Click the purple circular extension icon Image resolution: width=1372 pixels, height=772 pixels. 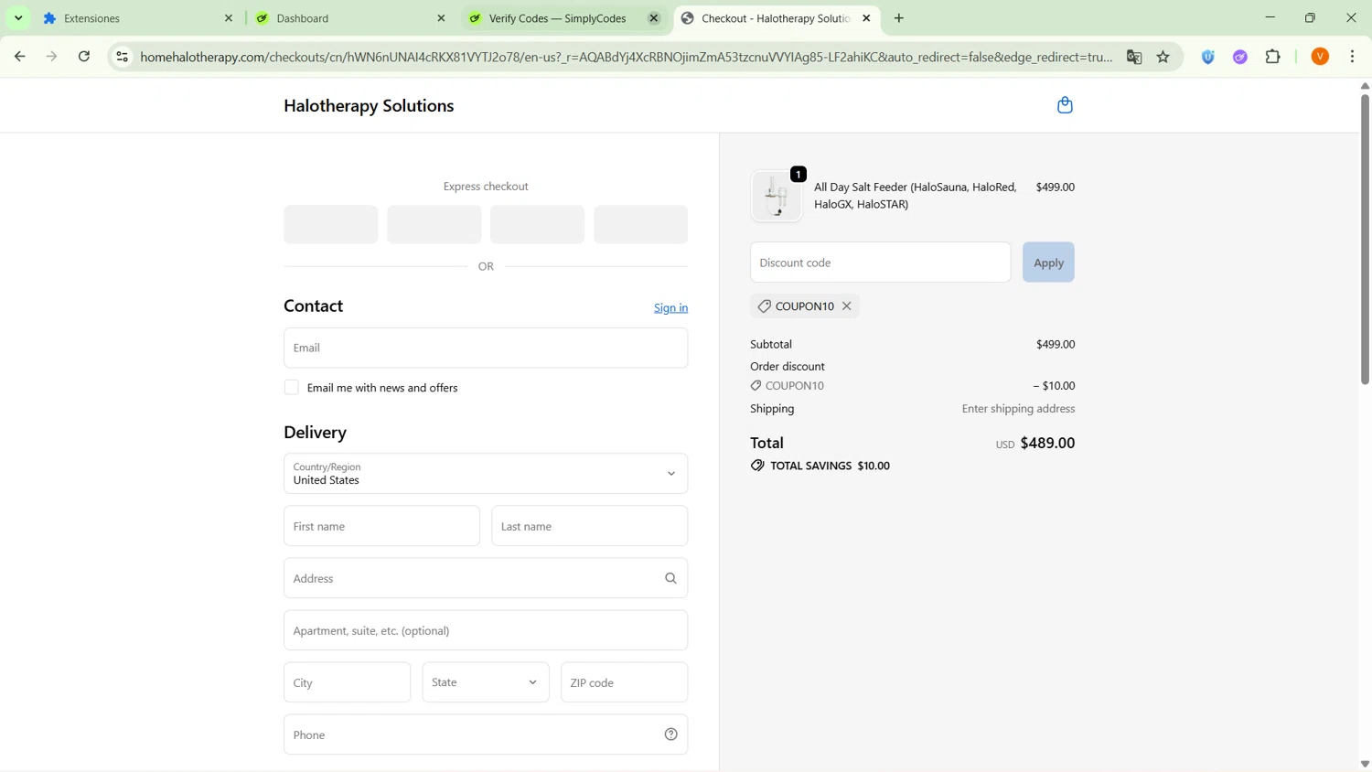(1240, 57)
